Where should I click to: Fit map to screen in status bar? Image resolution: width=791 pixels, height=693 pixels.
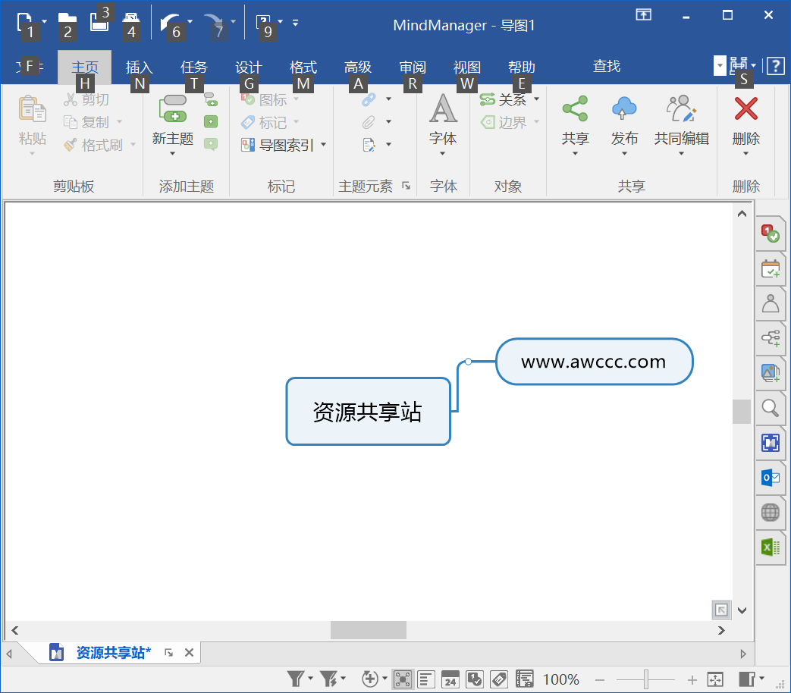[x=715, y=679]
